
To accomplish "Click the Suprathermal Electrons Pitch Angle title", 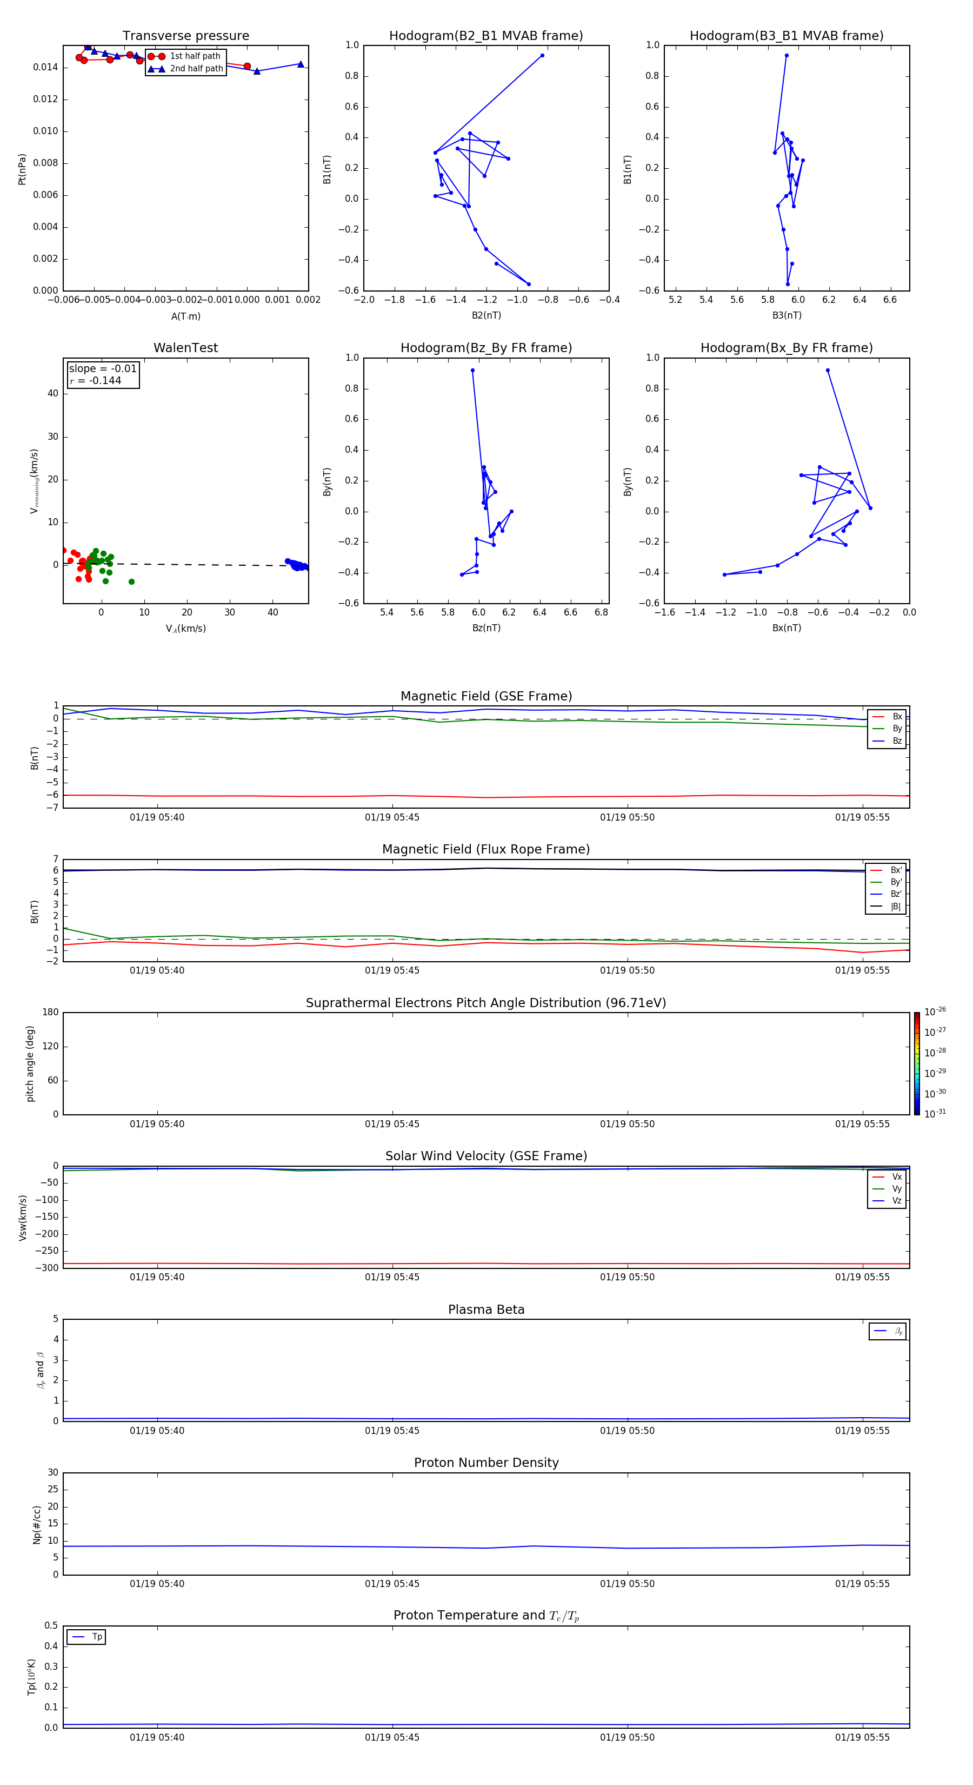I will (x=486, y=1003).
